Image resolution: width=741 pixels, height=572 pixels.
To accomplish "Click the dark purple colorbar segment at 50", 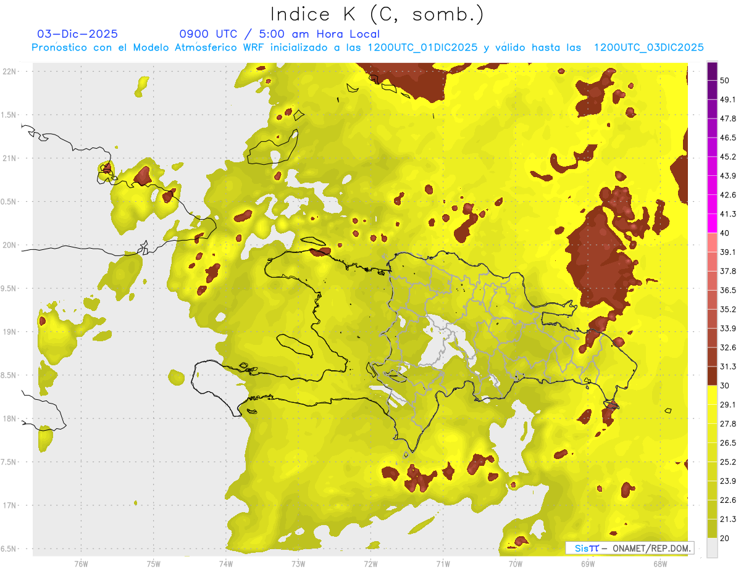I will coord(713,70).
